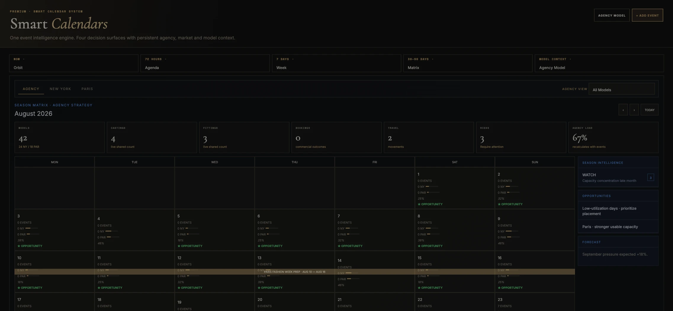This screenshot has width=673, height=311.
Task: Click the SUN column header
Action: click(x=535, y=162)
